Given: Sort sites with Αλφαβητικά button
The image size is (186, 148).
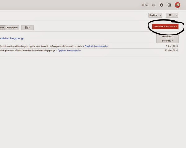Looking at the screenshot, I should pyautogui.click(x=12, y=27).
